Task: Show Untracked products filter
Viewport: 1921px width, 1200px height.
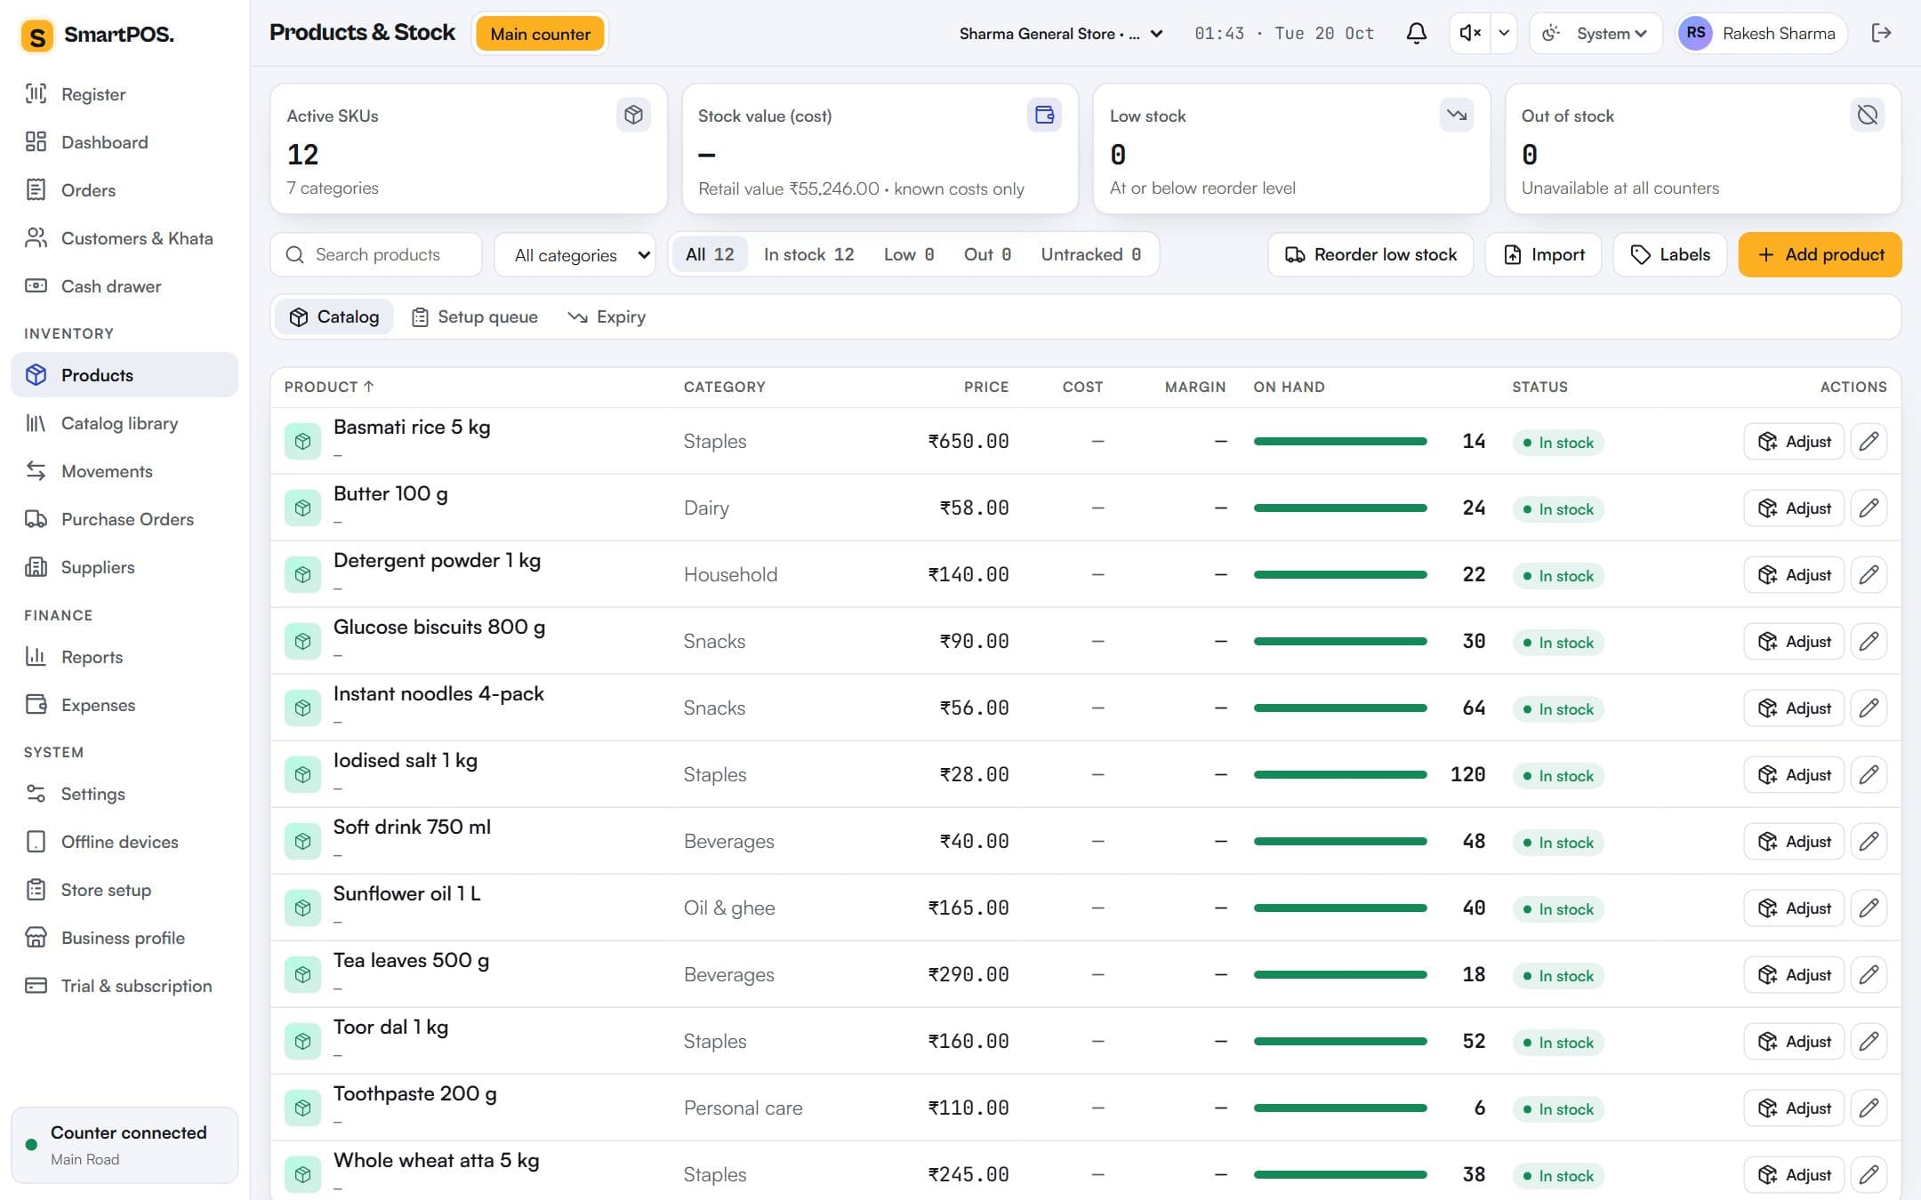Action: 1090,255
